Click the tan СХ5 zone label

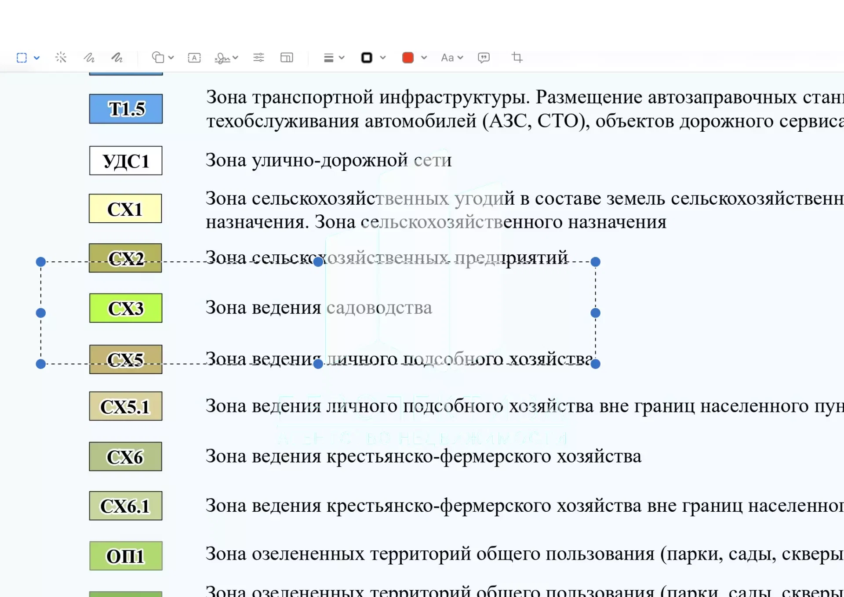(126, 359)
